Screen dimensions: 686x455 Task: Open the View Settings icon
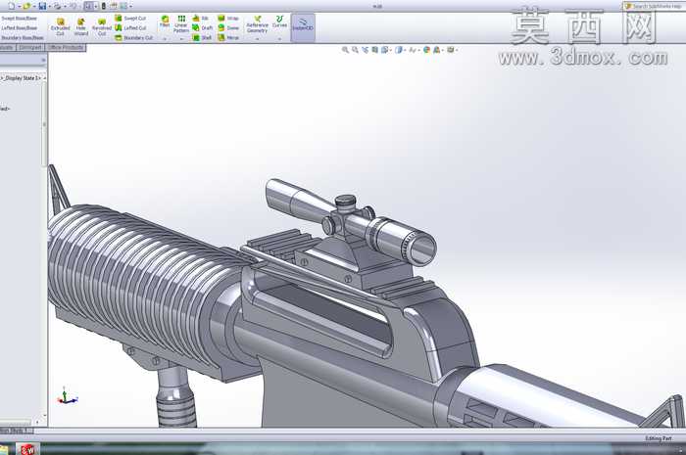click(450, 50)
